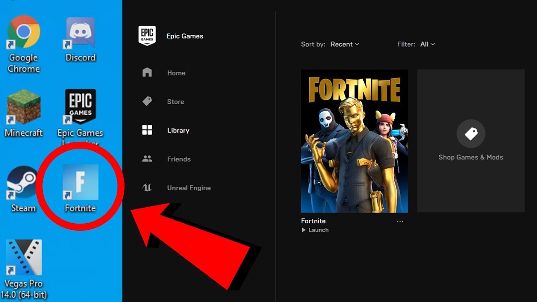Click the Shop Games & Mods tag icon

click(471, 134)
